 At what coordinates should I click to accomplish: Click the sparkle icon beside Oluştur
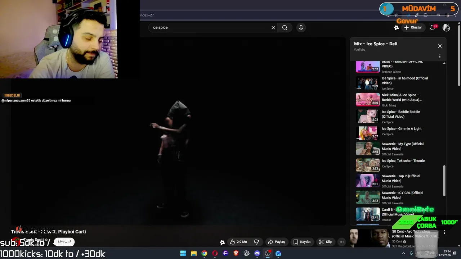[x=396, y=27]
